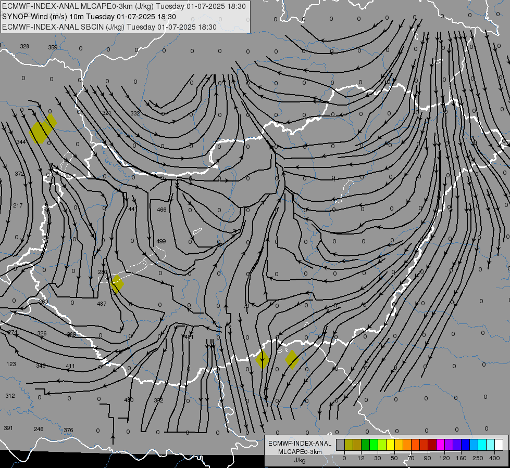510x468 pixels.
Task: Click the map value '326'
Action: click(42, 333)
